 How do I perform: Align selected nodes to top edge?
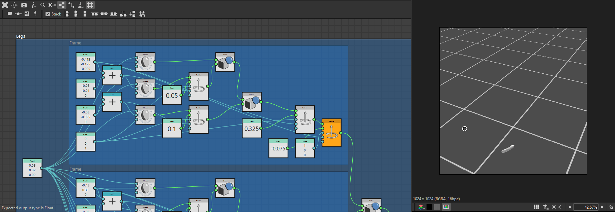click(x=95, y=14)
